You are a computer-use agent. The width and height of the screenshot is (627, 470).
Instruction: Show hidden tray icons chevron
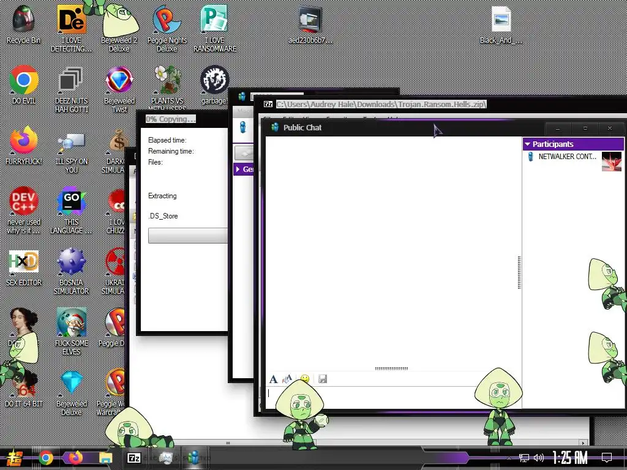[x=509, y=458]
